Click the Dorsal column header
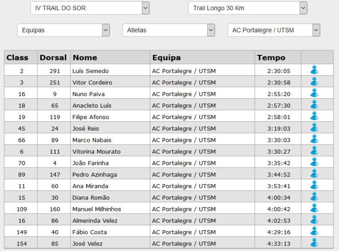The height and width of the screenshot is (251, 339). 53,58
